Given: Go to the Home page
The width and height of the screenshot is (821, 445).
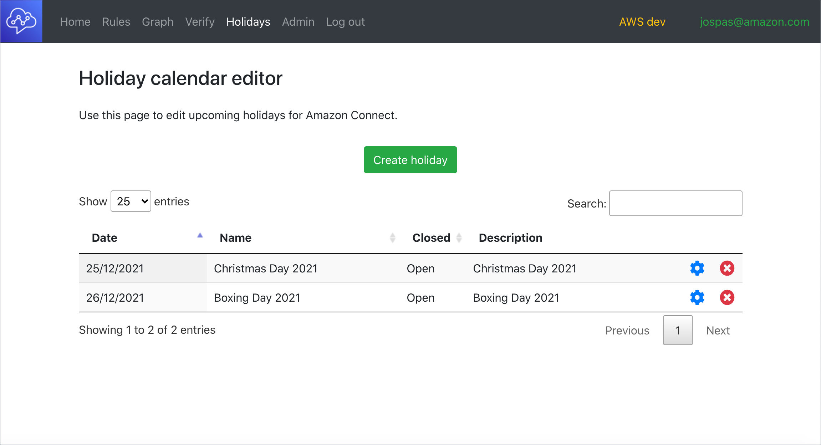Looking at the screenshot, I should 75,22.
